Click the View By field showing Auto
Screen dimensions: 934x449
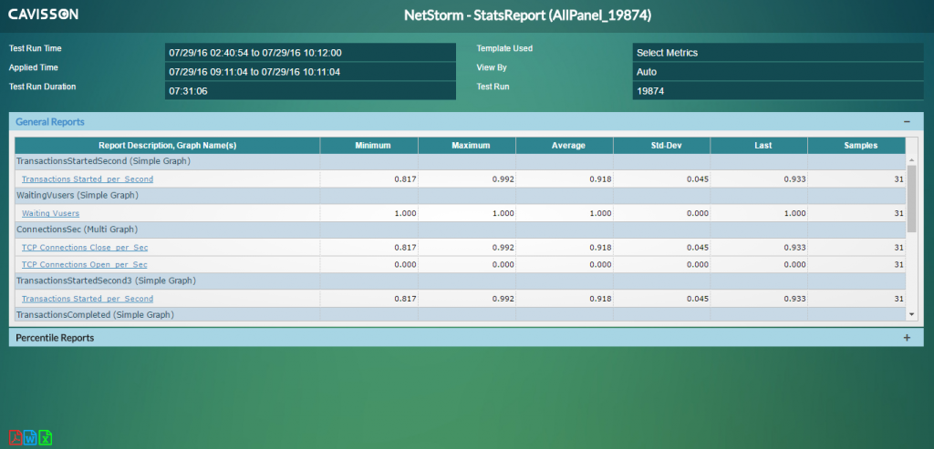pyautogui.click(x=777, y=71)
